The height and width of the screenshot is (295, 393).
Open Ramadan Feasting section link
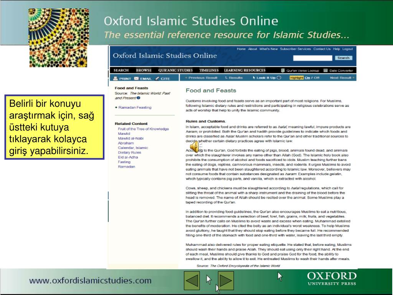(135, 108)
